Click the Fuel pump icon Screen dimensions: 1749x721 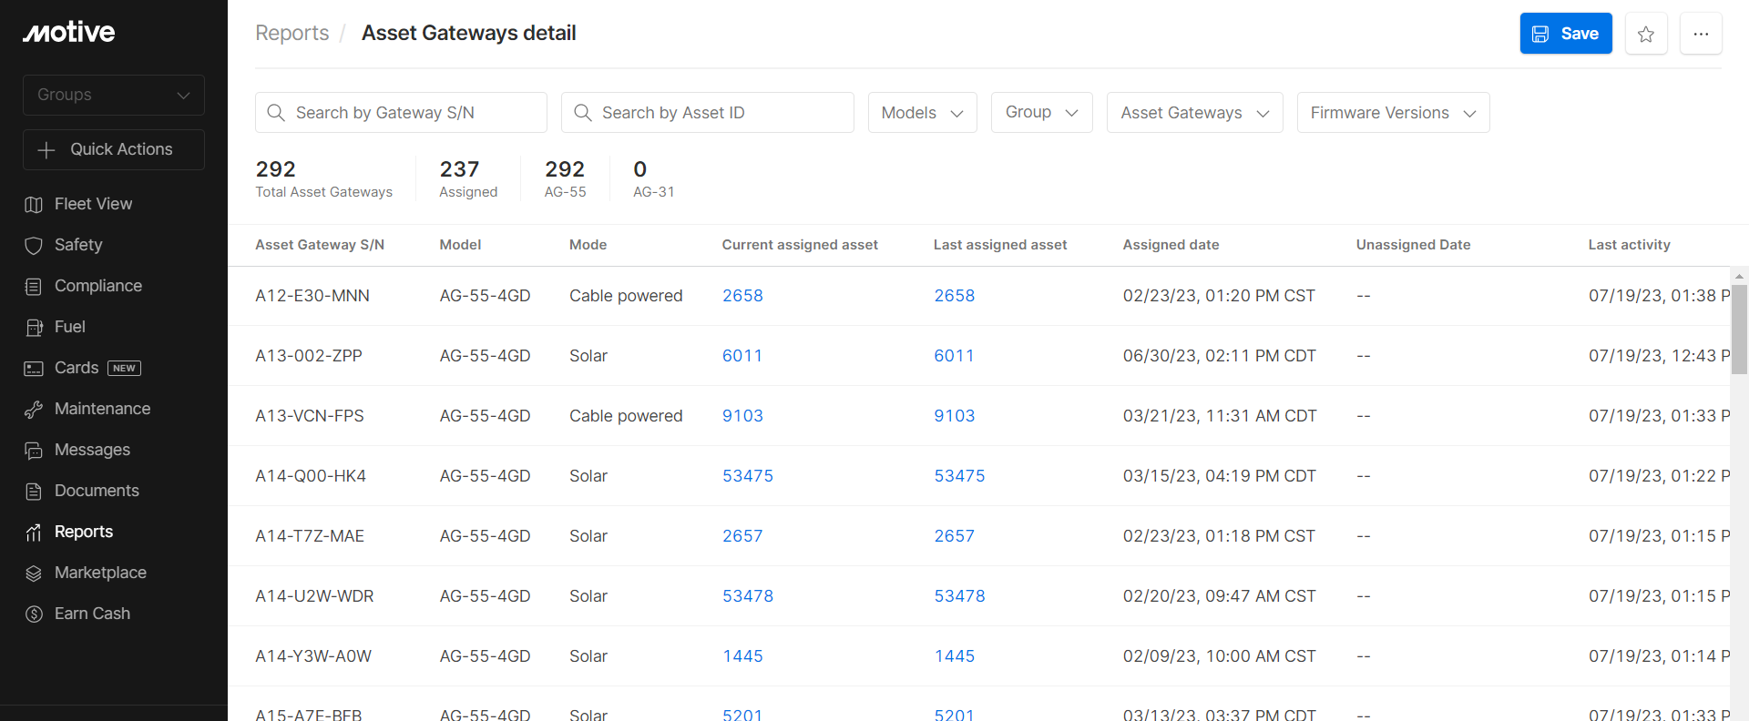[x=34, y=328]
